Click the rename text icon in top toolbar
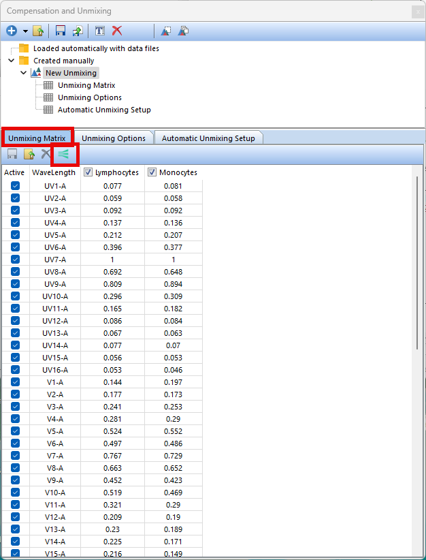 pyautogui.click(x=99, y=31)
